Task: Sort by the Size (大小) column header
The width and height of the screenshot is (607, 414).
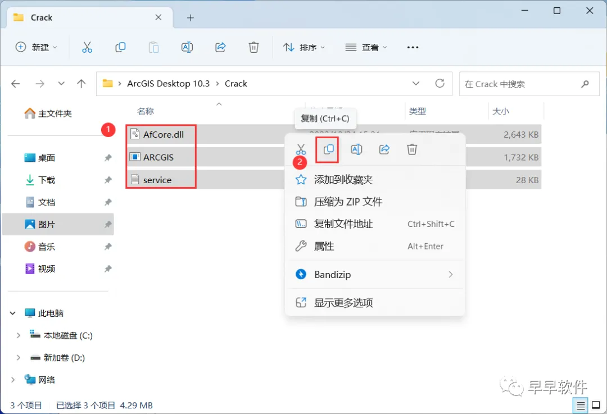Action: point(501,111)
